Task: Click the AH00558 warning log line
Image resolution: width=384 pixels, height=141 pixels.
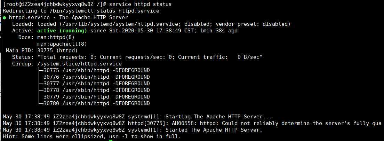Action: click(192, 123)
